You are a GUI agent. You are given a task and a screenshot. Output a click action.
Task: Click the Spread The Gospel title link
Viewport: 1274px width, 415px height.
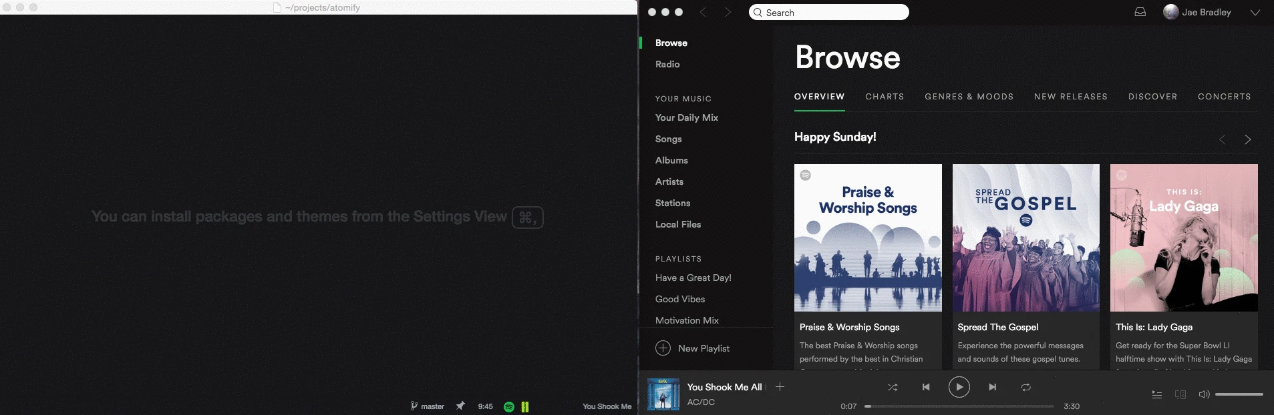tap(998, 327)
